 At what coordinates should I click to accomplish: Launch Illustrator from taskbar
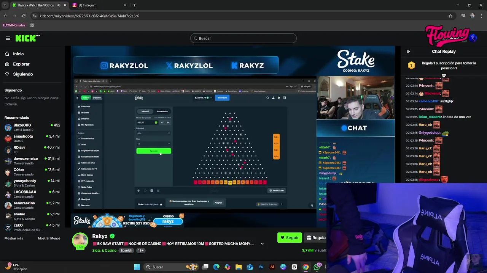272,267
